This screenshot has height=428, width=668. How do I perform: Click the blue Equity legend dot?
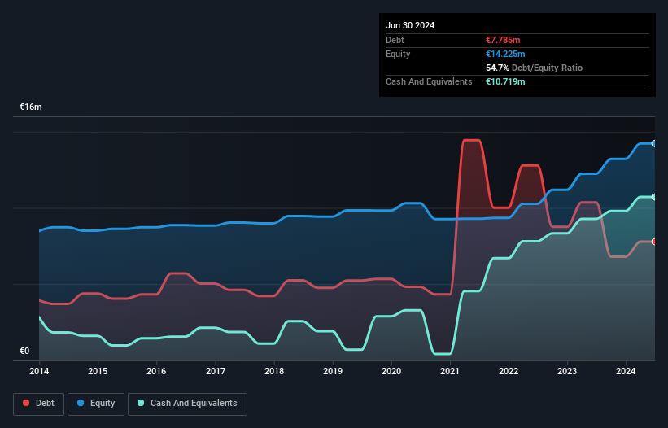pos(81,403)
